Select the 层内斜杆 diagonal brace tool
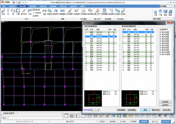Image resolution: width=176 pixels, height=124 pixels. [x=24, y=12]
